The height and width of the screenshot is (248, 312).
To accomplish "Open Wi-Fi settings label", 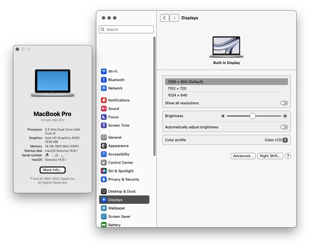I will (112, 71).
